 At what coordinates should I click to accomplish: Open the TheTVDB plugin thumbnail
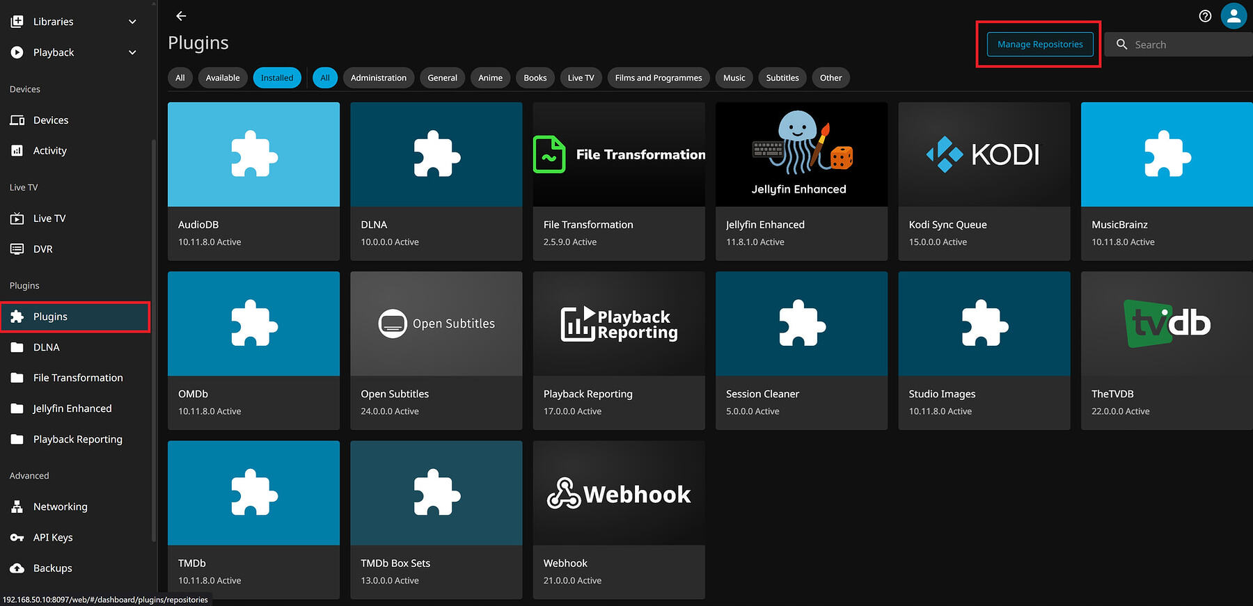1167,324
